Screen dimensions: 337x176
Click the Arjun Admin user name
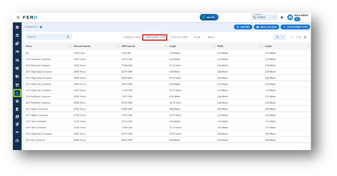[301, 15]
